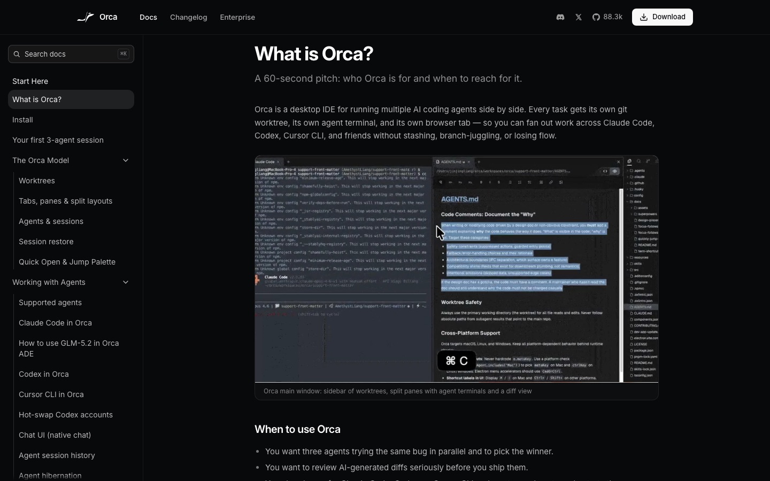This screenshot has height=481, width=770.
Task: Open the Chat UI (native chat) page
Action: (x=55, y=435)
